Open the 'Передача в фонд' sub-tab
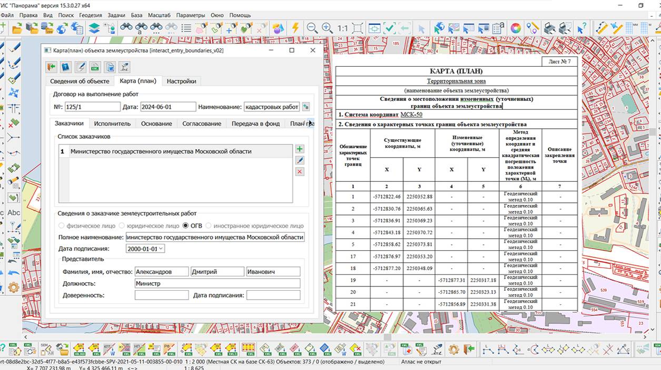 click(256, 124)
